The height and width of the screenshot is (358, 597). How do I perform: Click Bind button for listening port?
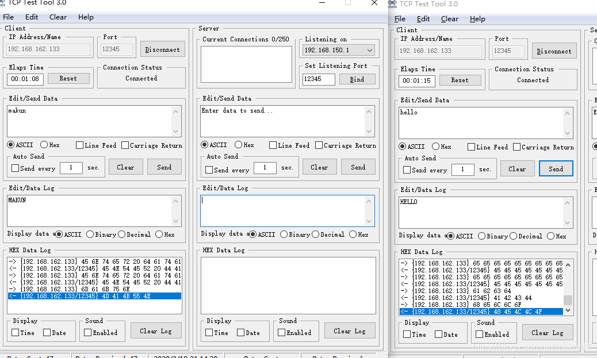pyautogui.click(x=357, y=79)
